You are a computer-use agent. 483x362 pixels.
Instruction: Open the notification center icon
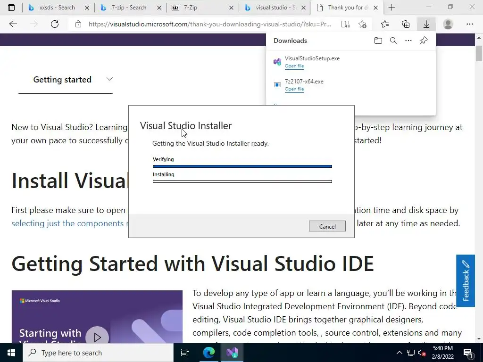(x=468, y=353)
